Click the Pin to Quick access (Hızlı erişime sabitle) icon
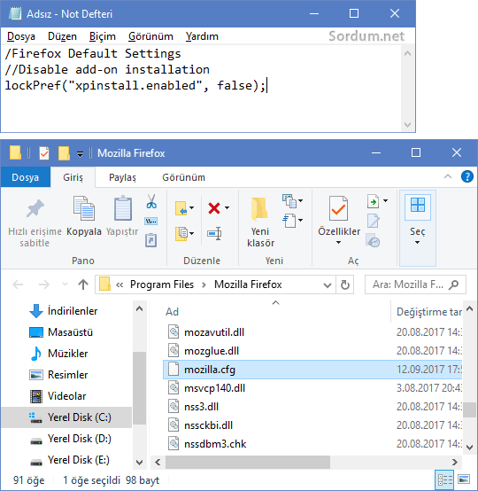The image size is (478, 491). 35,208
